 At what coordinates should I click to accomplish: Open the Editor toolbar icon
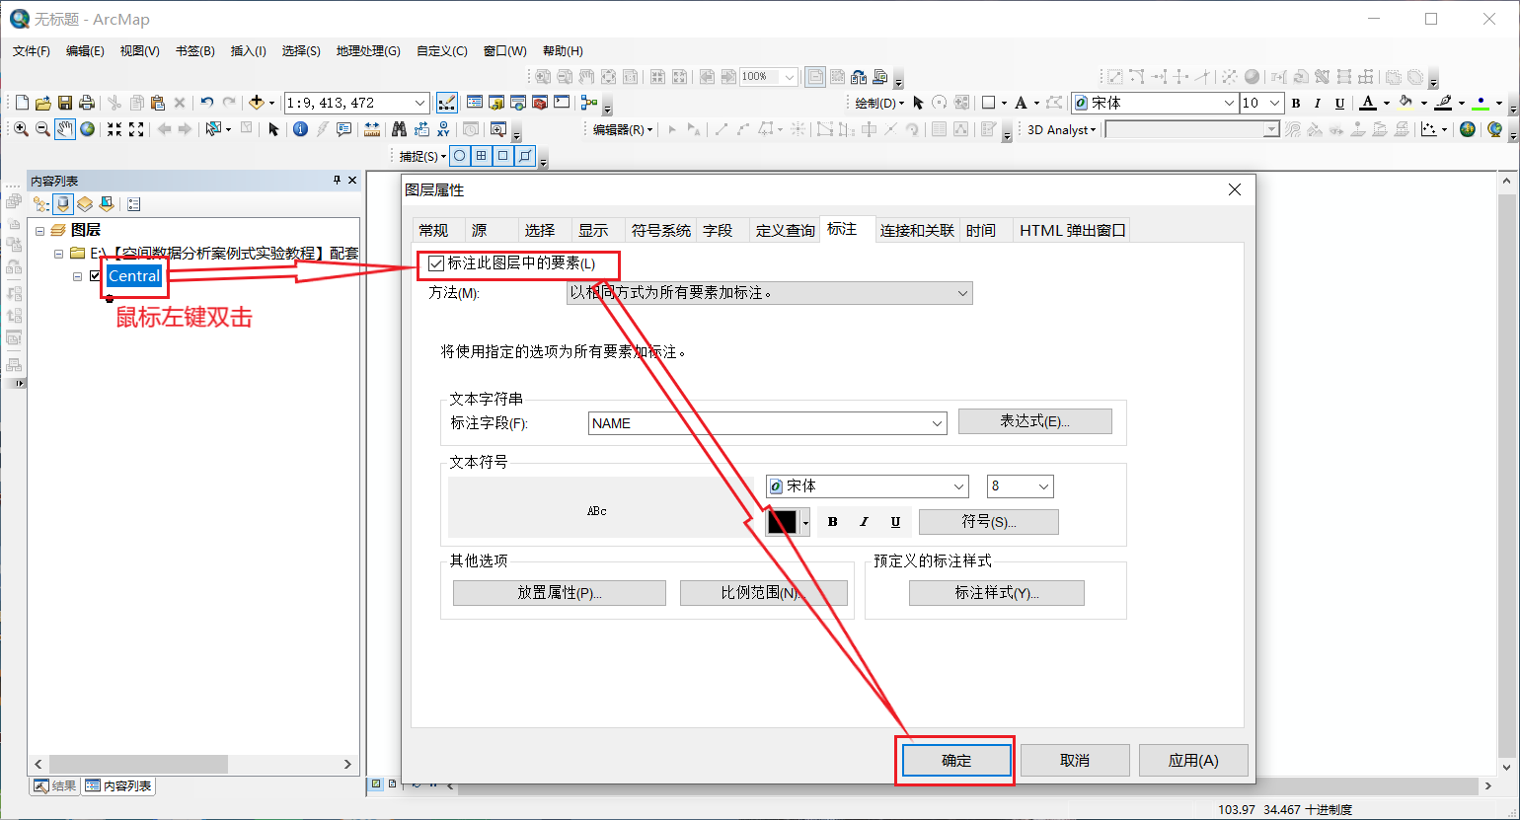click(446, 103)
